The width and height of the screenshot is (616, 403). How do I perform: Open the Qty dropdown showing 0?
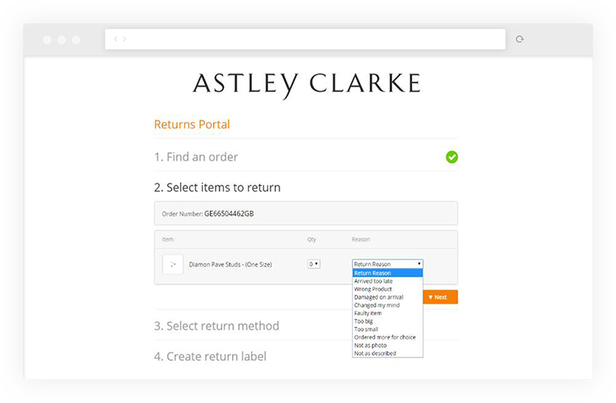(314, 264)
